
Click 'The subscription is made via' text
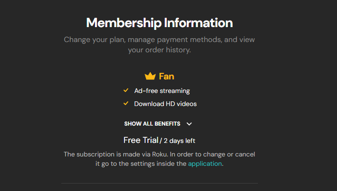click(x=107, y=154)
